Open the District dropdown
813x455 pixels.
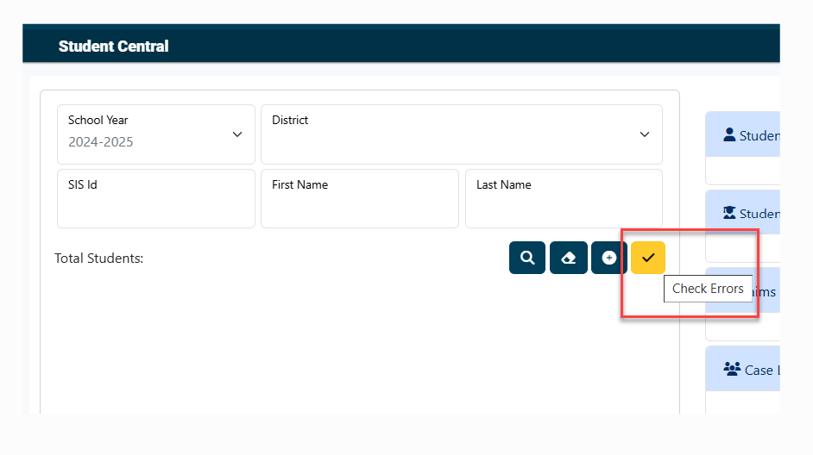[462, 134]
